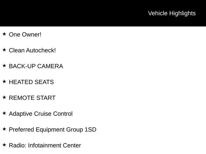Click the Adaptive Cruise Control star bullet
The height and width of the screenshot is (154, 206).
4,113
